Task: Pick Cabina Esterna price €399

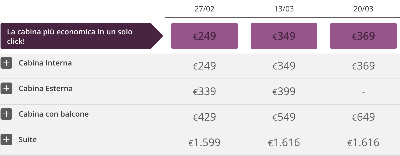Action: pos(284,91)
